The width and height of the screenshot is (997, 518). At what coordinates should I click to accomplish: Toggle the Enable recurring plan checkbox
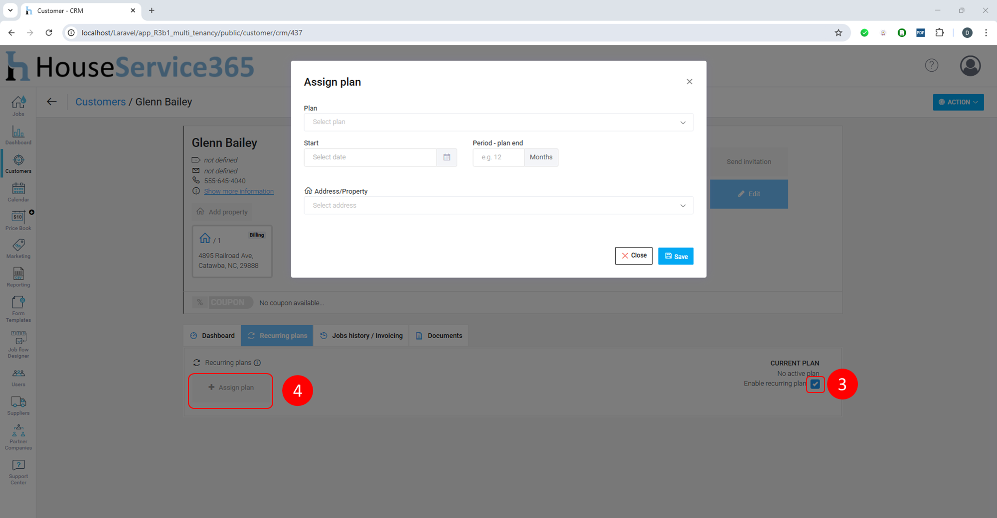[x=815, y=384]
